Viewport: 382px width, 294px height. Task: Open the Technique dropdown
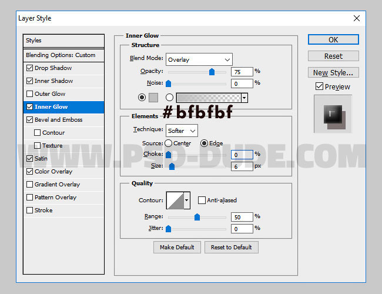tap(182, 131)
